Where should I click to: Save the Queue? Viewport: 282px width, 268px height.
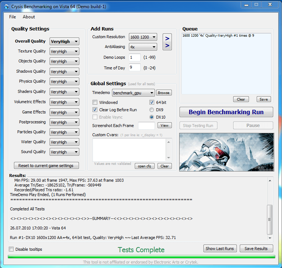tap(264, 99)
